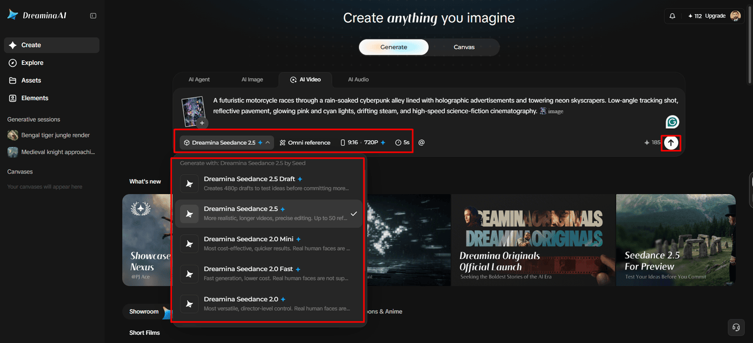Image resolution: width=753 pixels, height=343 pixels.
Task: Change the 9:16 720P aspect and resolution
Action: click(363, 142)
